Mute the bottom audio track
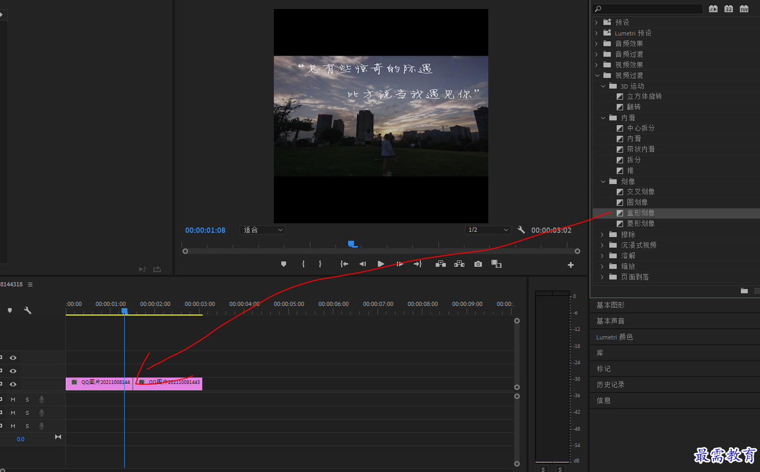Image resolution: width=760 pixels, height=472 pixels. tap(13, 426)
